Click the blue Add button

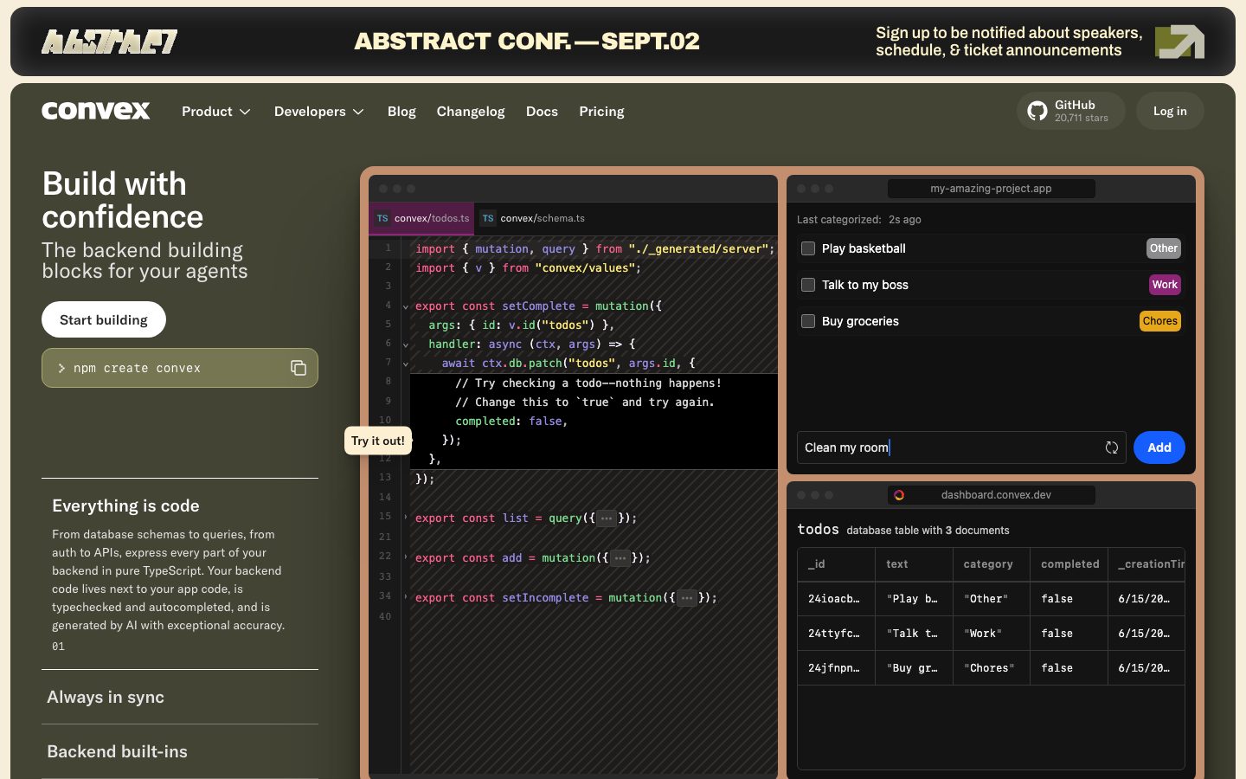tap(1159, 447)
